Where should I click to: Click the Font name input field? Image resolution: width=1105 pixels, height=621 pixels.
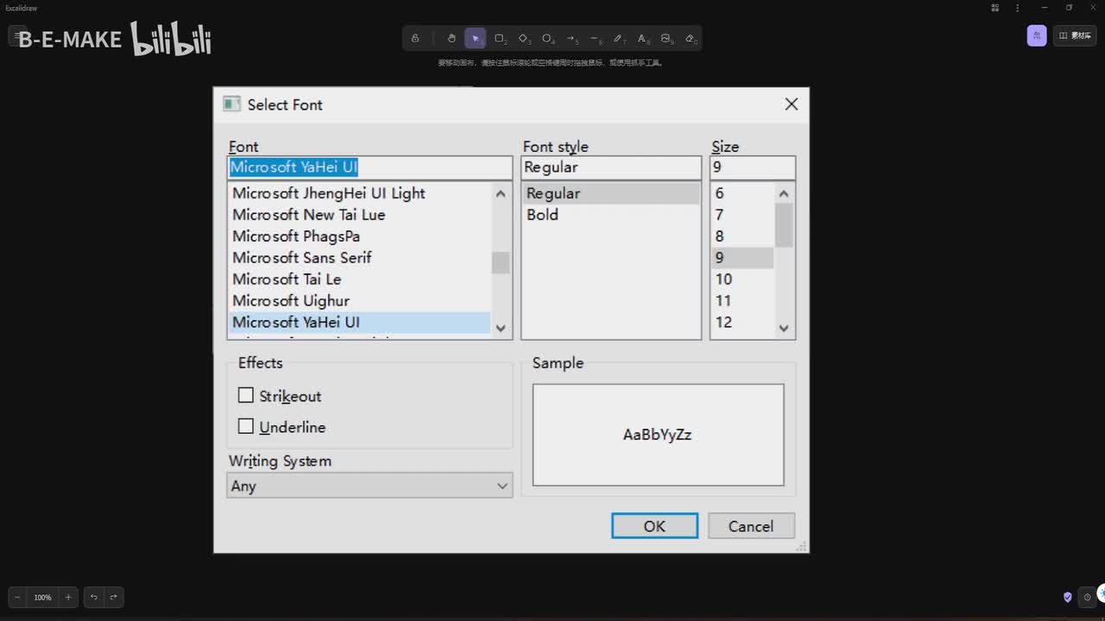pos(369,167)
